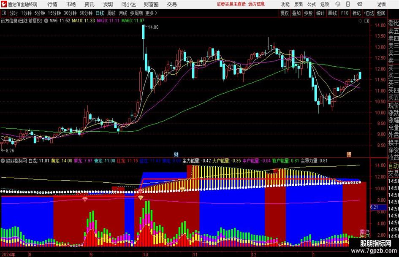Click the 散户能量 0.81 value
Screen dimensions: 399x257
click(285, 161)
